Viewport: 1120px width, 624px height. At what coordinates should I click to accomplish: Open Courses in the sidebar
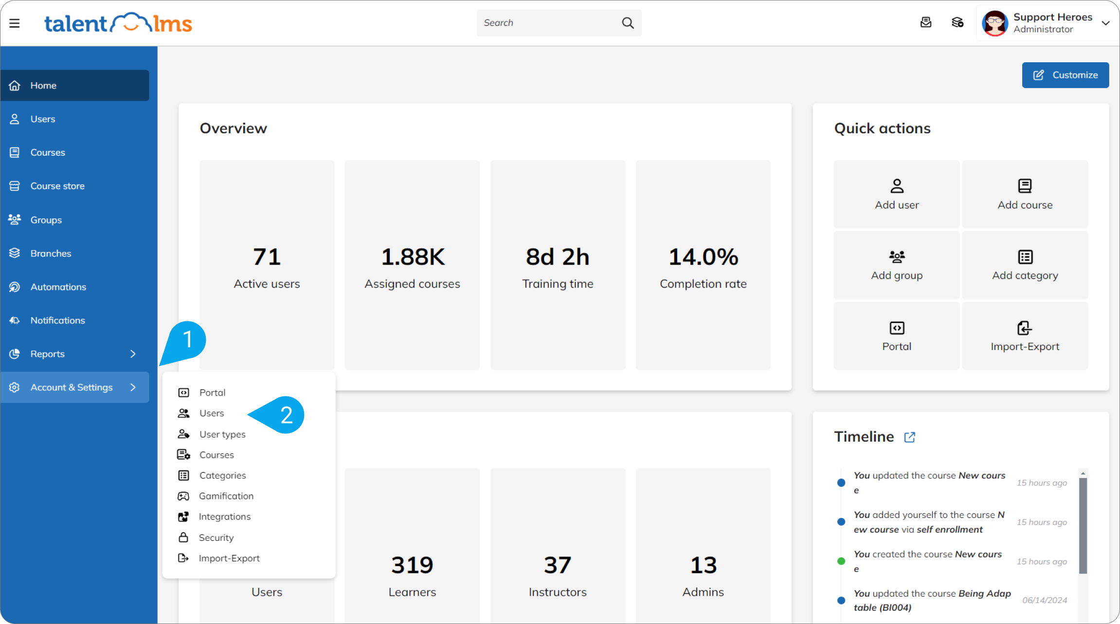click(74, 153)
